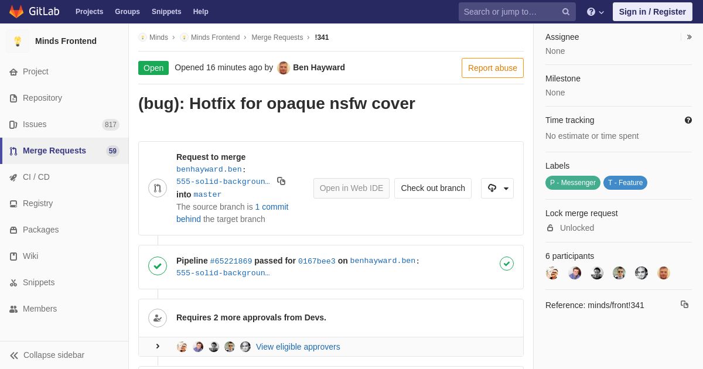The width and height of the screenshot is (703, 369).
Task: Open Help in top navigation
Action: click(x=201, y=12)
